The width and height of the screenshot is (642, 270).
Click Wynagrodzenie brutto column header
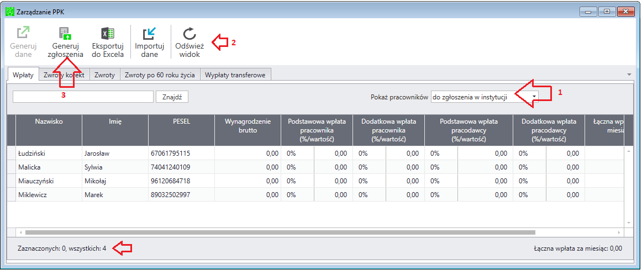(x=248, y=130)
